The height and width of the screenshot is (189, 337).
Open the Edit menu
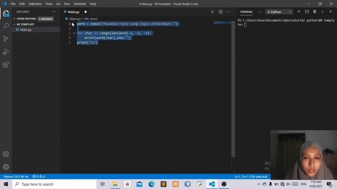[22, 4]
